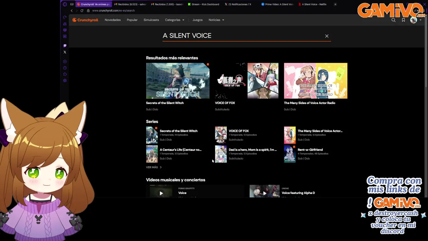
Task: Open sidebar Settings gear icon
Action: tap(65, 81)
